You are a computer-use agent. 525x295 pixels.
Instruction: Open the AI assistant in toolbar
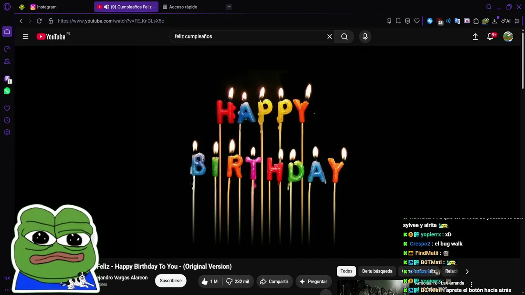click(x=506, y=21)
